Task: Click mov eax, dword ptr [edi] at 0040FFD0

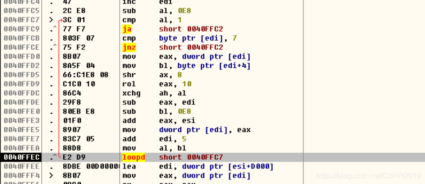Action: [186, 57]
